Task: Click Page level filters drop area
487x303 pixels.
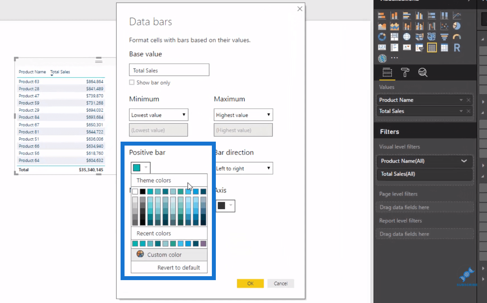Action: coord(425,207)
